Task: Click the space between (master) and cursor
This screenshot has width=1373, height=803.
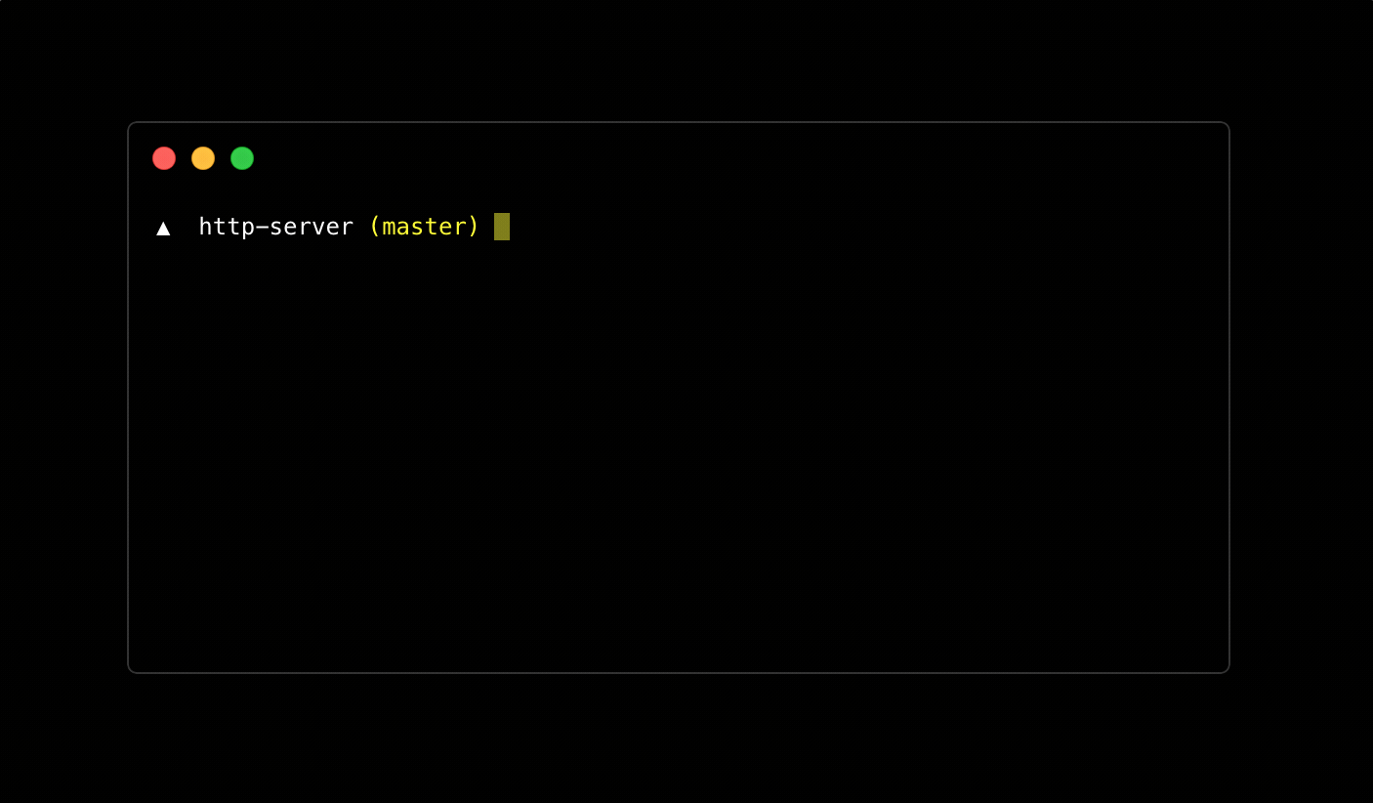Action: [487, 227]
